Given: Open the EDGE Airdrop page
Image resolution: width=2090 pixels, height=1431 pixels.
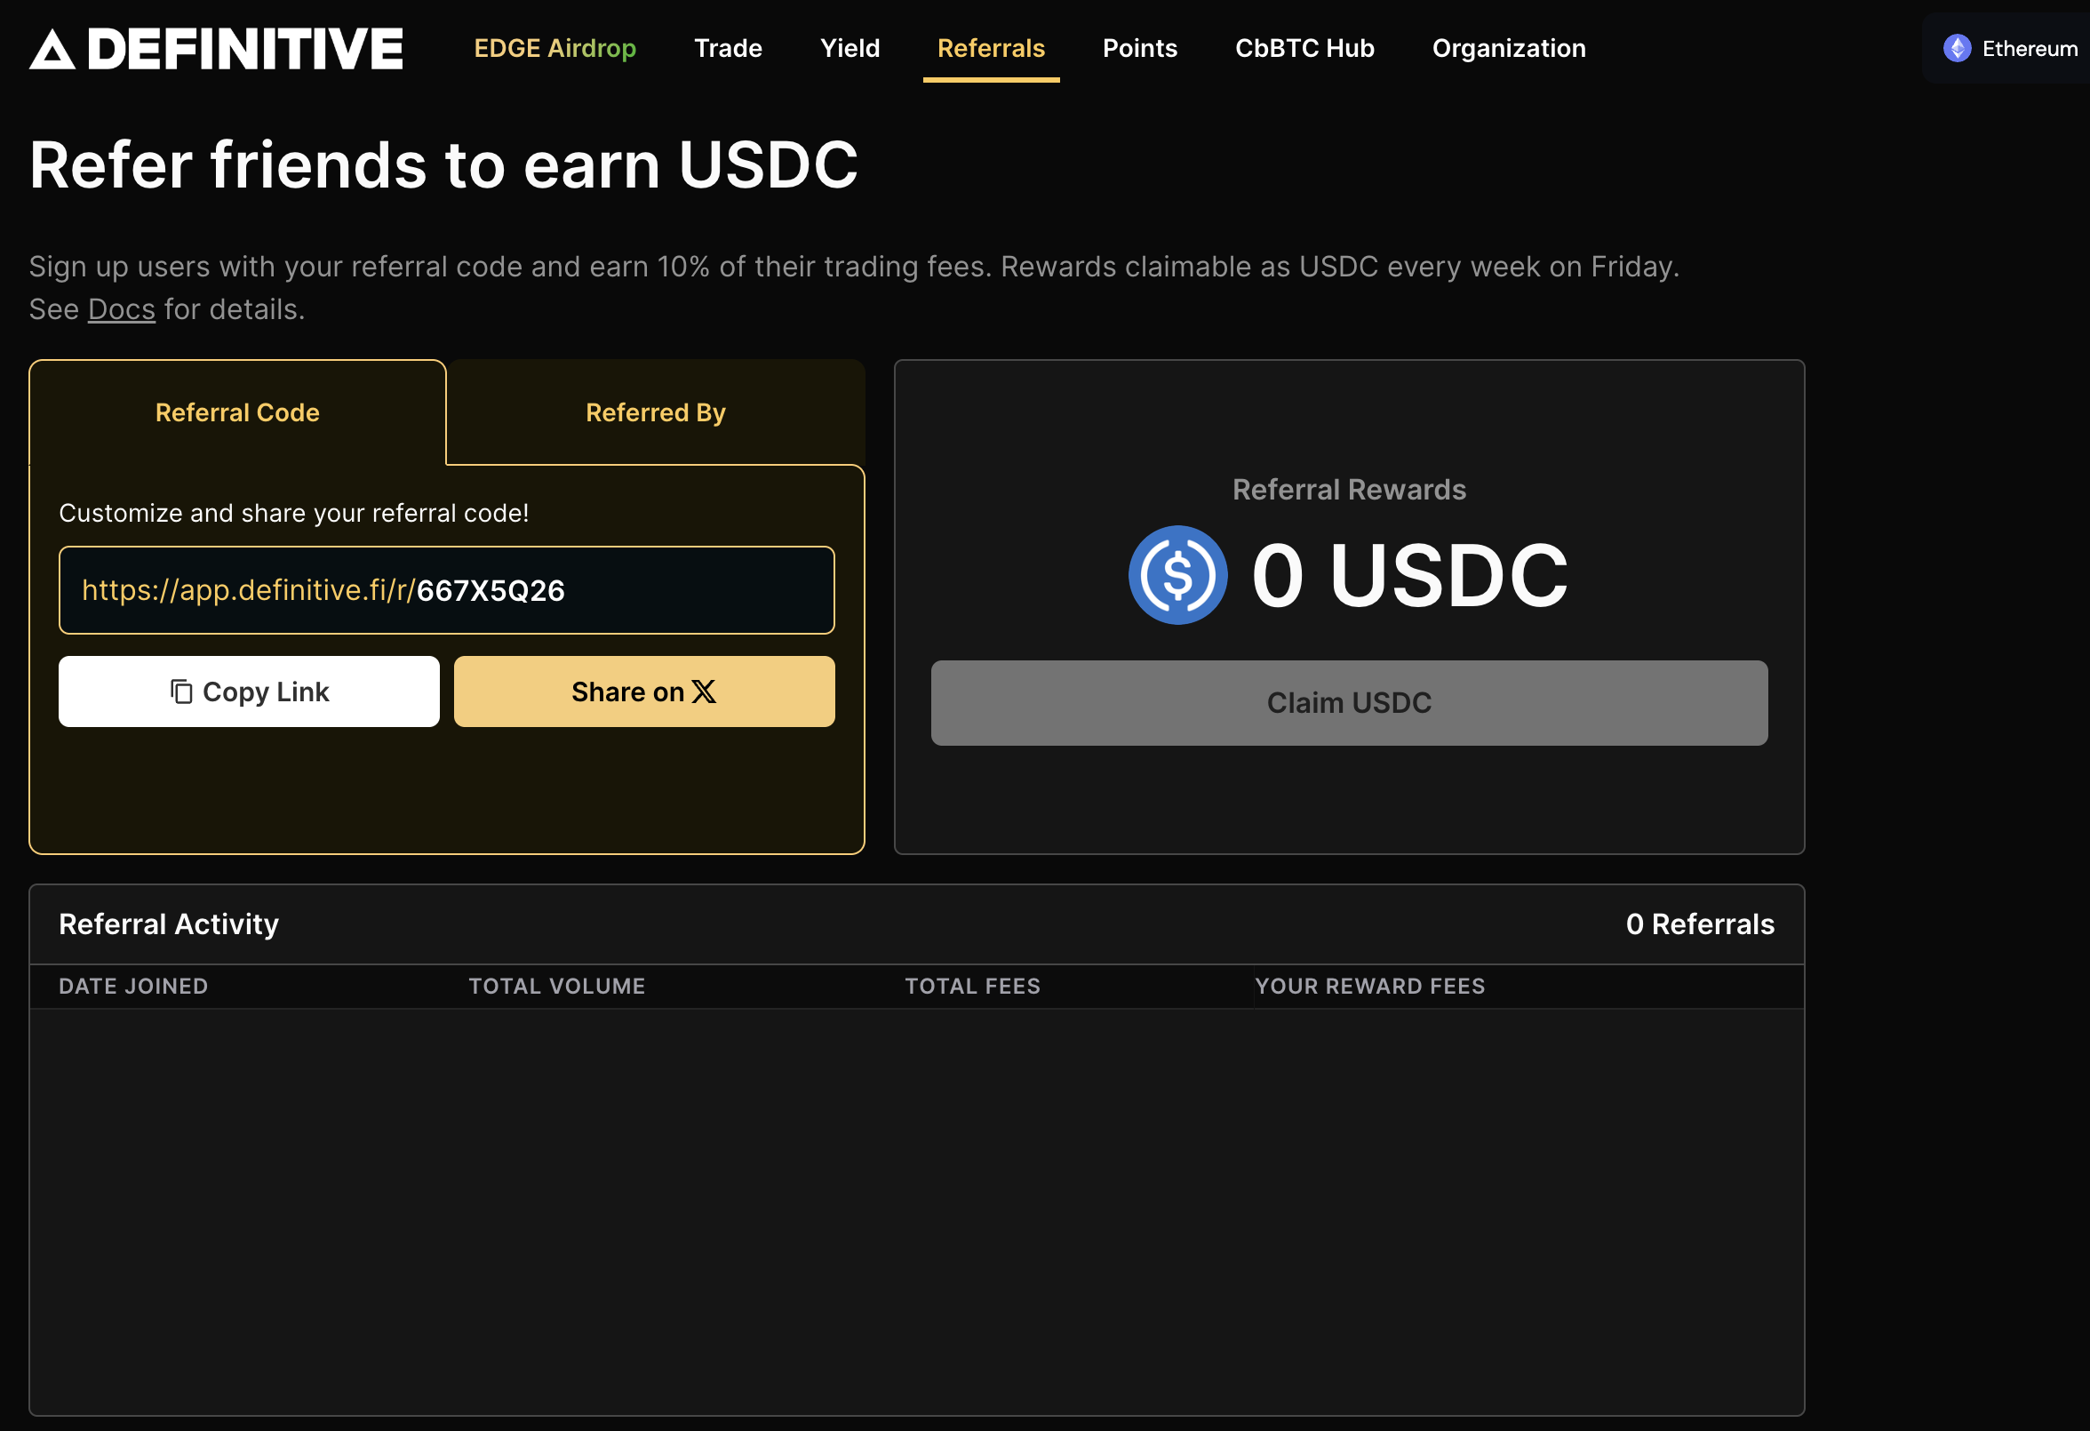Looking at the screenshot, I should [554, 49].
